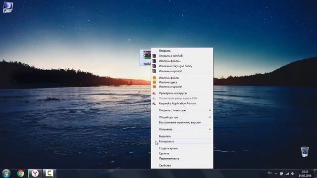Click the WinRAR icon beside Открыть в WinRAR
317x178 pixels.
(154, 56)
